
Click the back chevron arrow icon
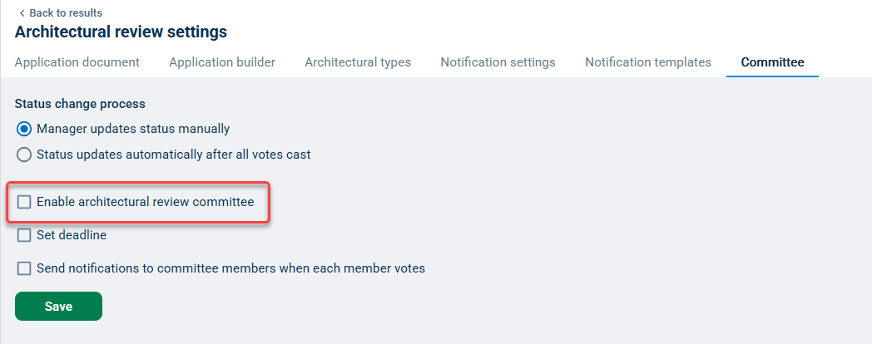tap(21, 13)
